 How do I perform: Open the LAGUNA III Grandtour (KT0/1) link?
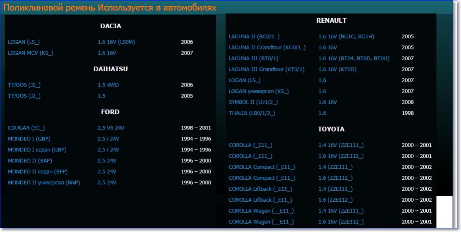pos(267,70)
